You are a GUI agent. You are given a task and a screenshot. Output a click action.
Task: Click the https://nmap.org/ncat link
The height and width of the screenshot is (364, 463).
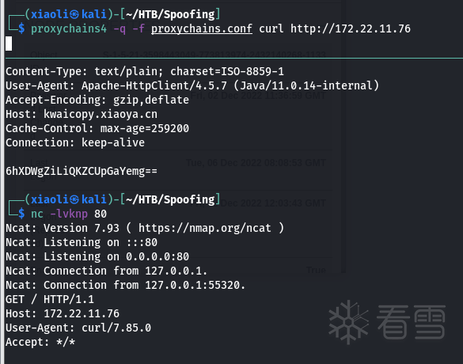tap(205, 228)
